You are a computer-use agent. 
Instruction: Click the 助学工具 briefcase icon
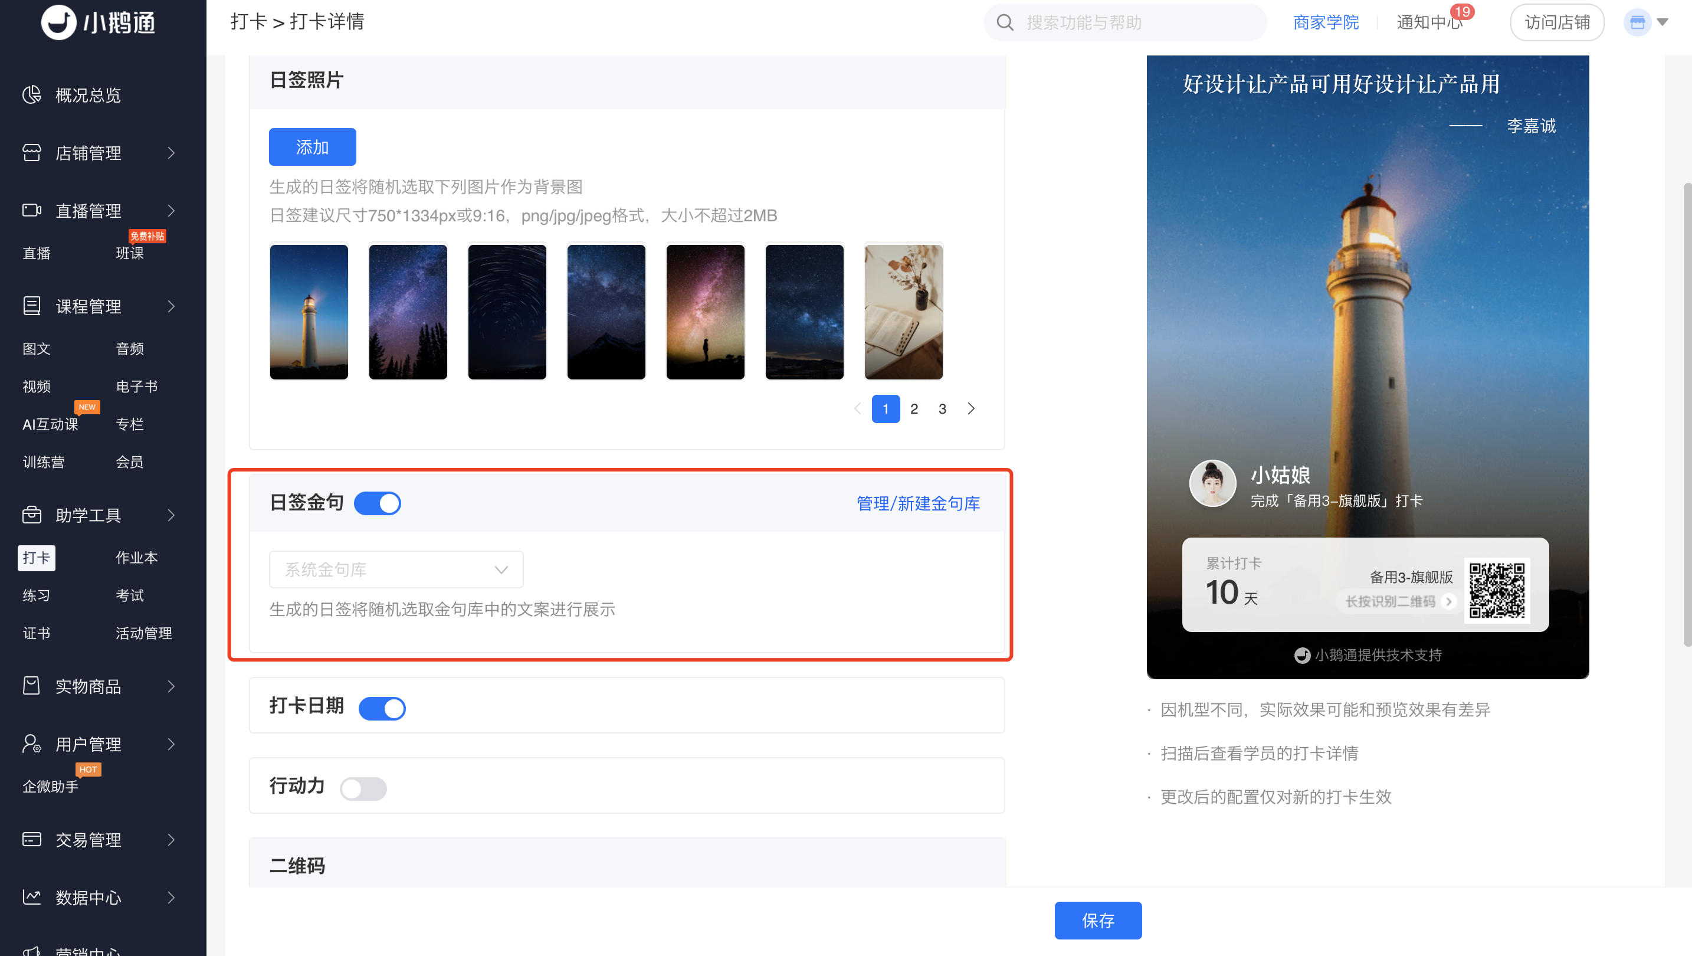point(31,515)
